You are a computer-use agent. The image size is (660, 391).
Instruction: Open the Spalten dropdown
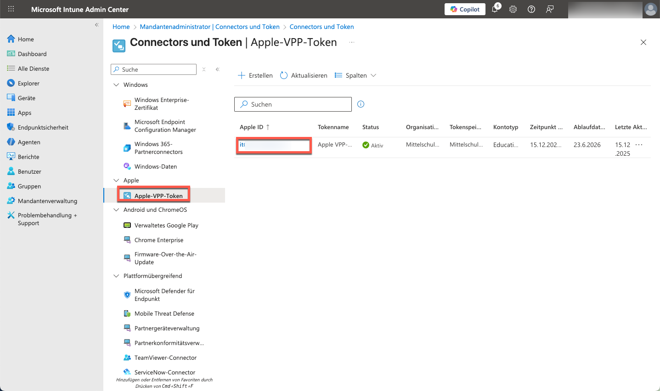pos(355,75)
